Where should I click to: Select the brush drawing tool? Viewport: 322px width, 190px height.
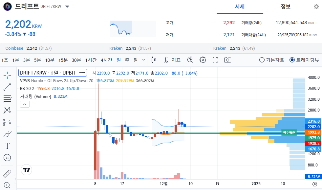click(7, 134)
